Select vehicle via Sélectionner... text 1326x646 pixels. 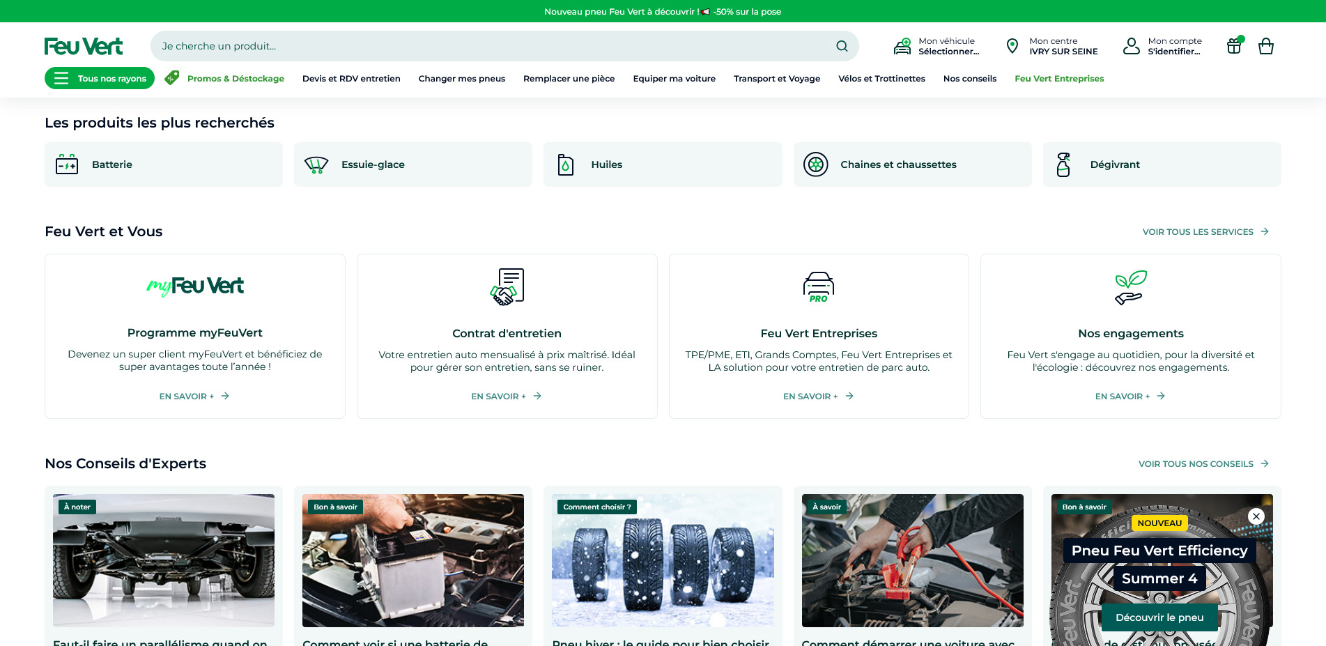[948, 52]
